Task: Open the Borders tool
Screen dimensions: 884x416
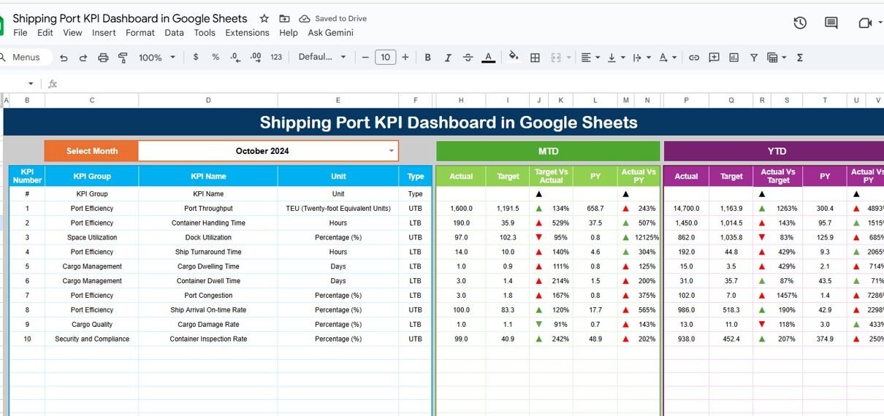Action: 535,58
